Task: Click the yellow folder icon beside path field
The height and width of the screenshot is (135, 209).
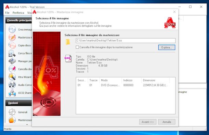Action: (68, 42)
